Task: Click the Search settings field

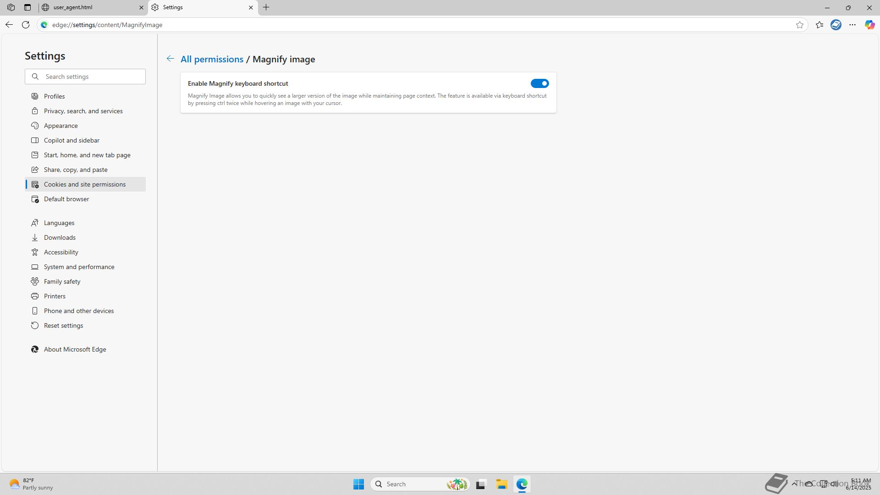Action: coord(92,77)
